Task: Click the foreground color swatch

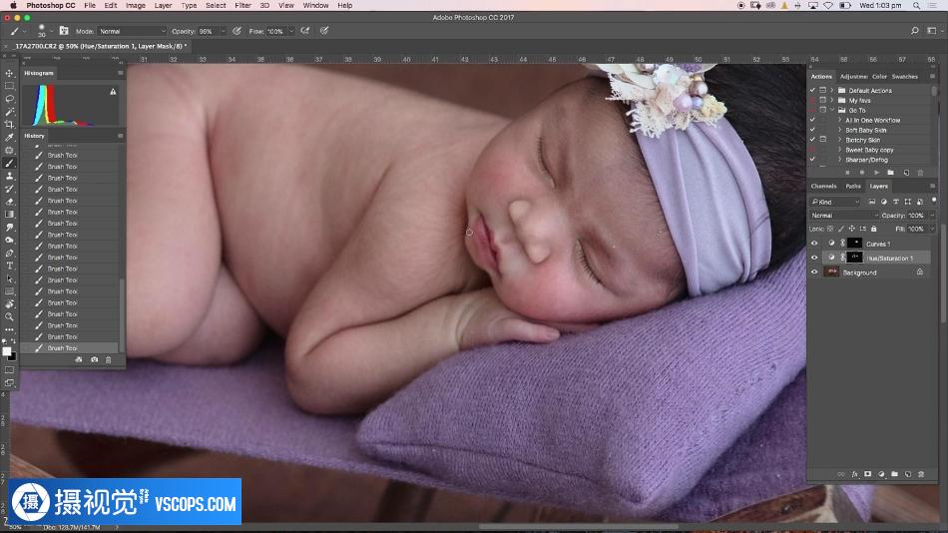Action: click(7, 351)
